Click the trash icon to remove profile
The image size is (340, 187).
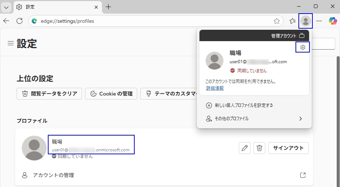[259, 148]
